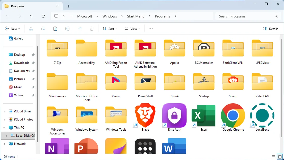Open the Steam folder
The height and width of the screenshot is (160, 284).
(233, 82)
